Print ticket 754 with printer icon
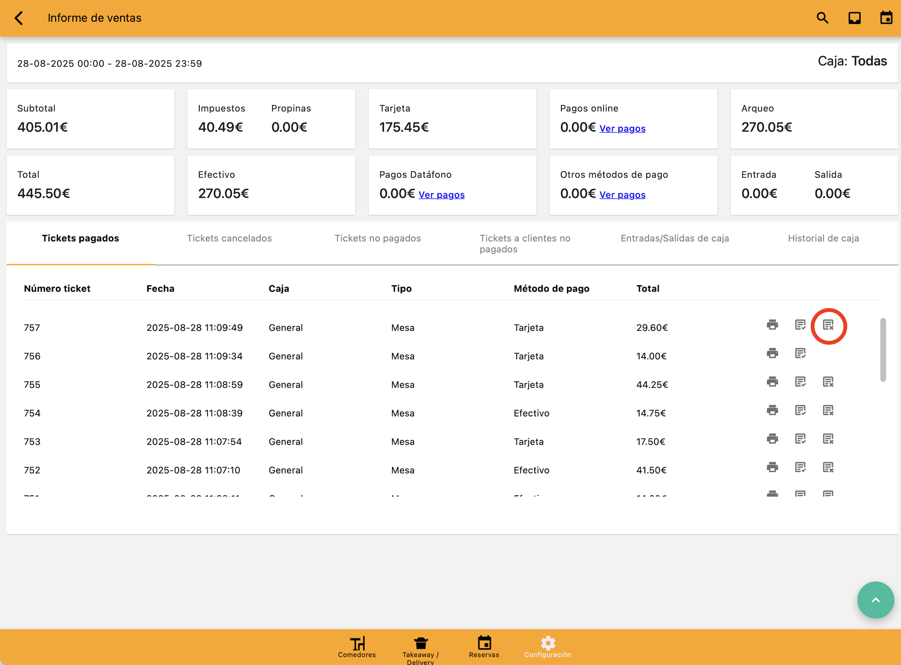 pos(772,411)
